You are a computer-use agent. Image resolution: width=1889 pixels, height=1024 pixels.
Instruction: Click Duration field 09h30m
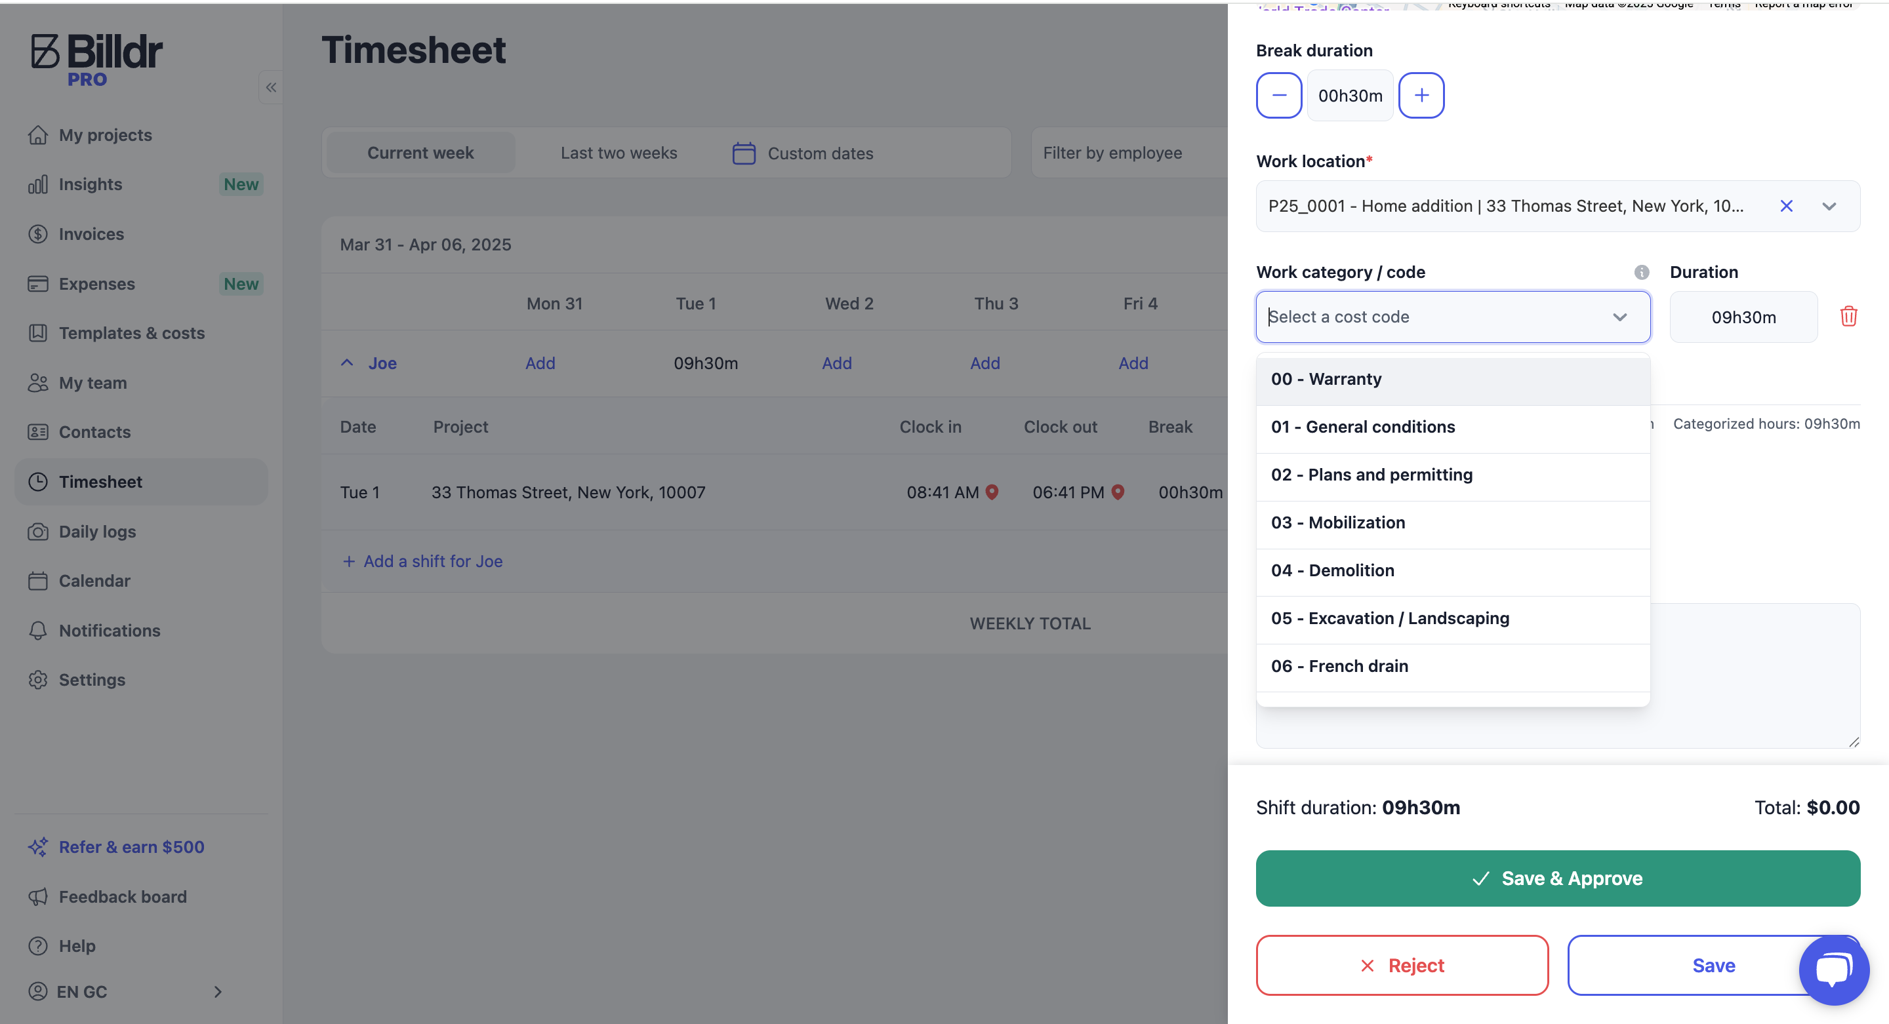coord(1743,317)
